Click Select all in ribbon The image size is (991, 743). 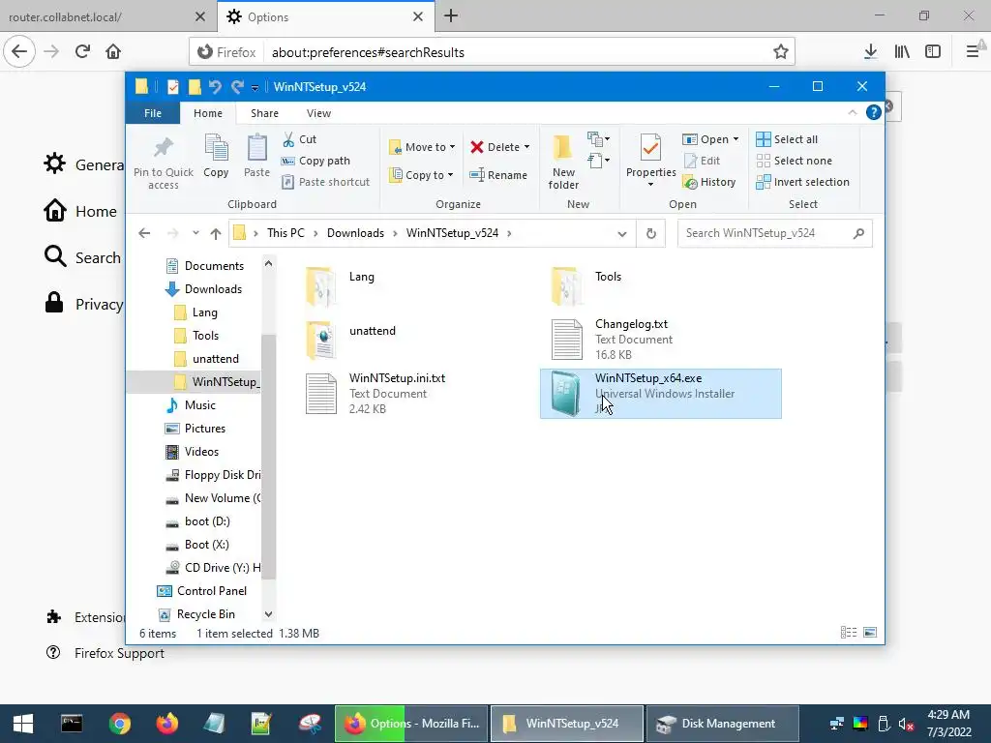(787, 139)
